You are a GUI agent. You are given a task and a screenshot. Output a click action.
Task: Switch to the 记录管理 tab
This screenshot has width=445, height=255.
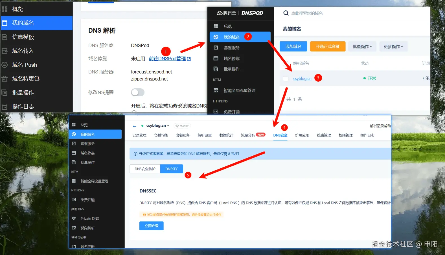point(139,135)
